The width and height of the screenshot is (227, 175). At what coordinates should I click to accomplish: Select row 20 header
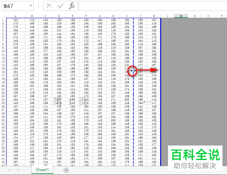tap(3, 86)
